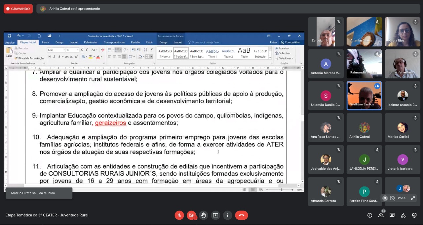Expand the Localizar dropdown in Edição group
This screenshot has height=225, width=423.
tap(292, 48)
